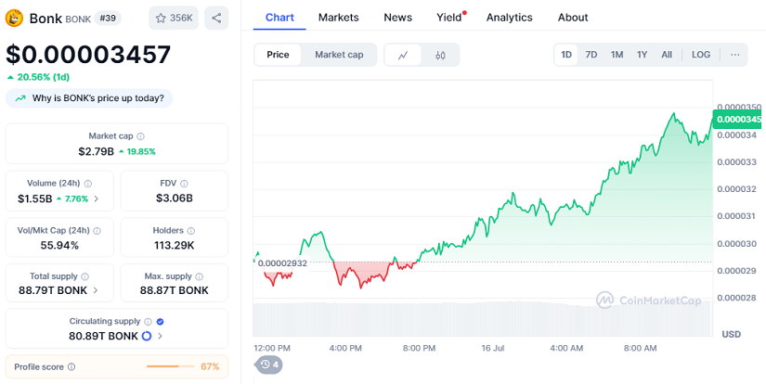Click the Bonk coin logo
The width and height of the screenshot is (766, 384).
[x=14, y=18]
